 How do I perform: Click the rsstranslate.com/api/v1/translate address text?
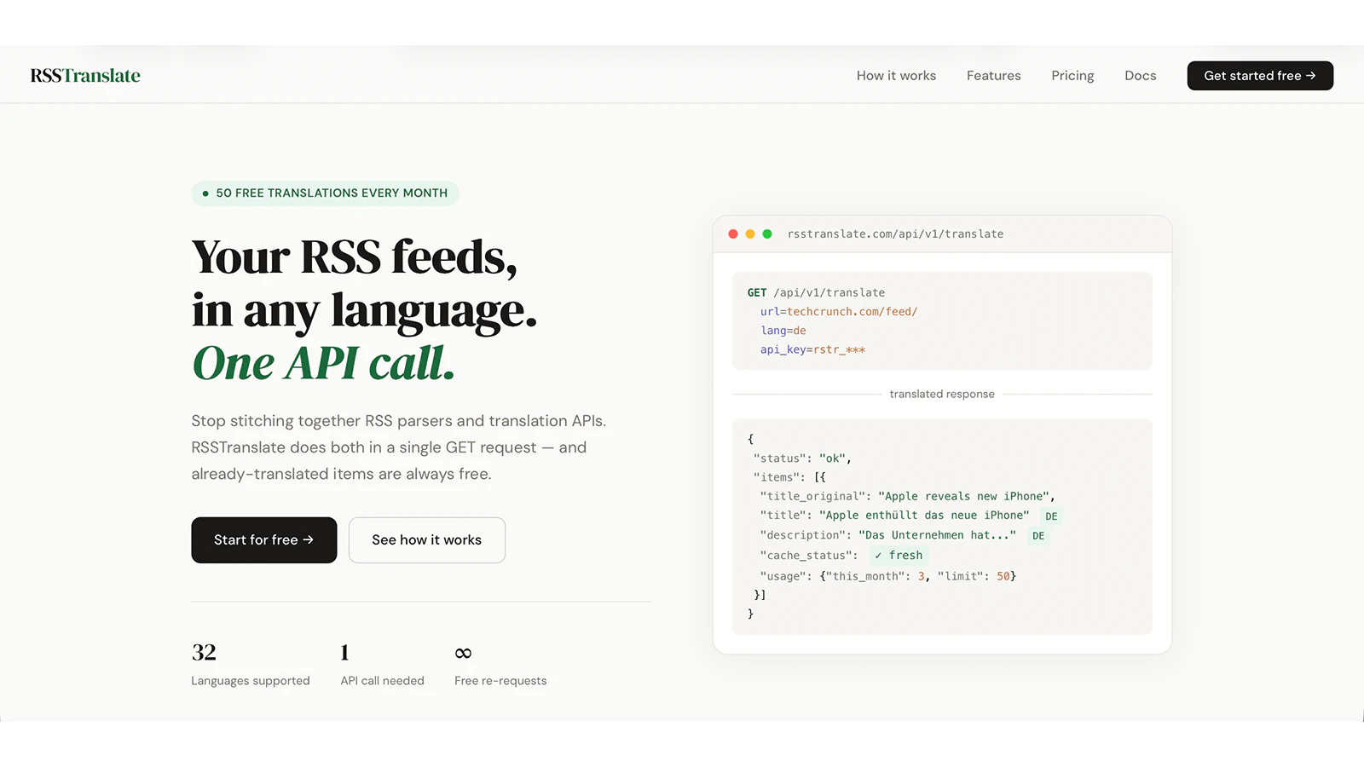[895, 234]
